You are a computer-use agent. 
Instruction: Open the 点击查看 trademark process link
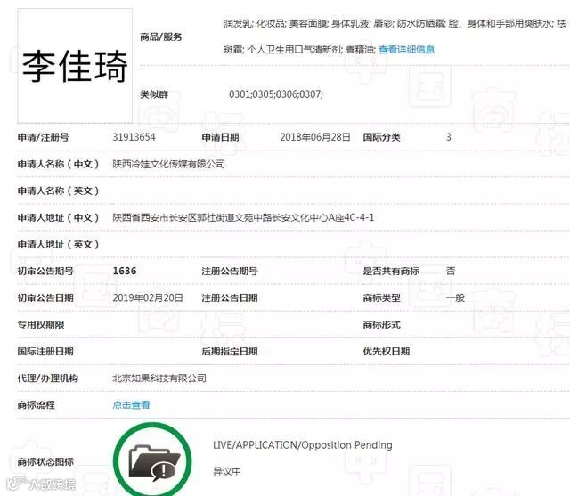click(x=131, y=405)
